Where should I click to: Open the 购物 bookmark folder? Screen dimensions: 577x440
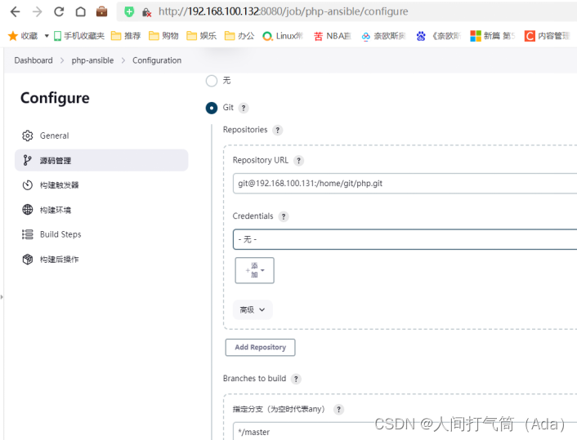163,36
